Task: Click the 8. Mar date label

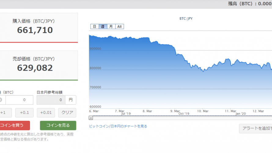Action: pyautogui.click(x=147, y=111)
